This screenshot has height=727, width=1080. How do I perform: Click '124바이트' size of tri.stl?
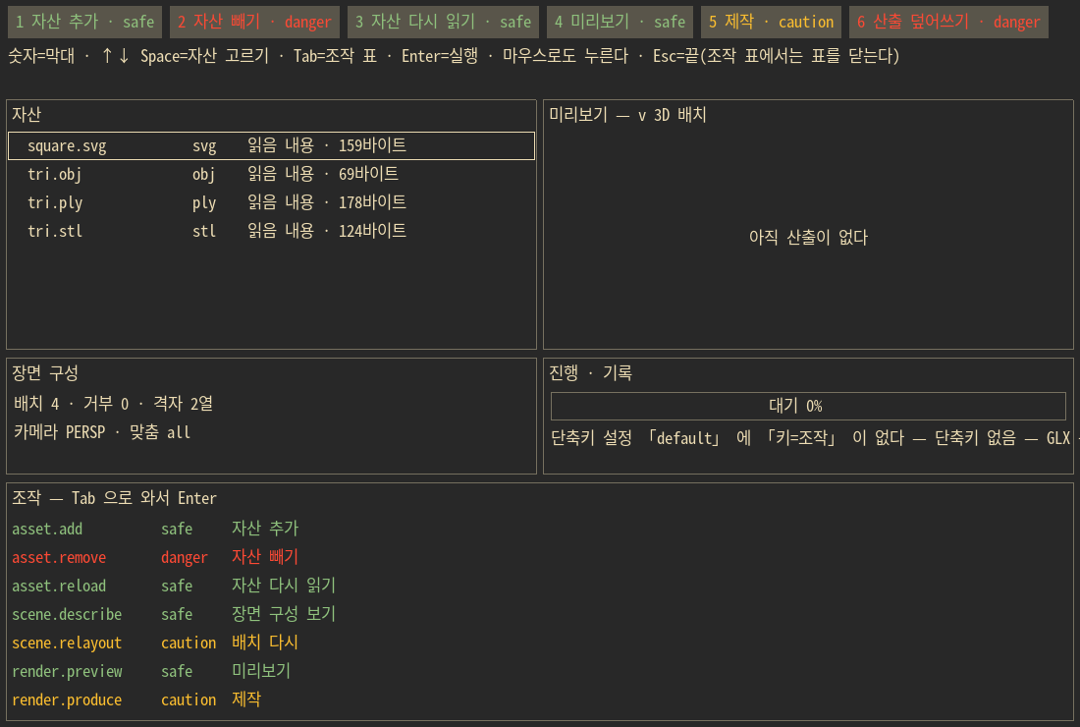point(372,231)
